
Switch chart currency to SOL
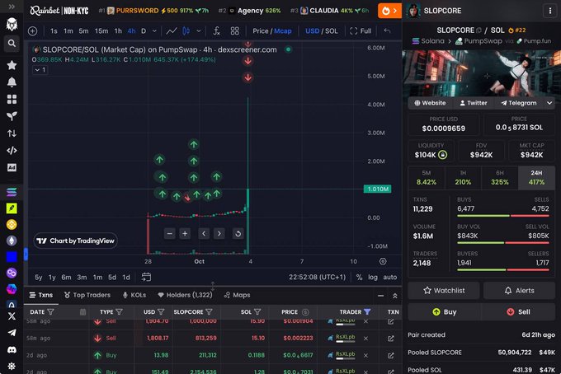point(332,31)
